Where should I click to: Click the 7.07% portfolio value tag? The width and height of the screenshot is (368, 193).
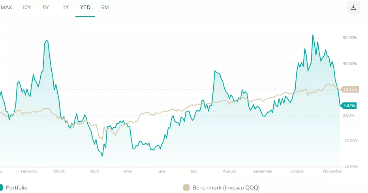pos(349,105)
